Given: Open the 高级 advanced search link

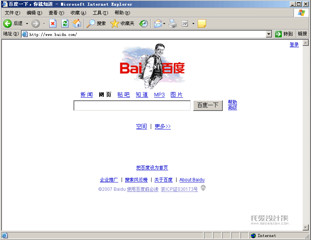Looking at the screenshot, I should pyautogui.click(x=233, y=108).
